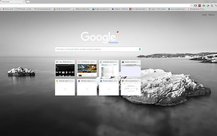
Task: Open the bookmark with the red T icon
Action: coord(138,9)
